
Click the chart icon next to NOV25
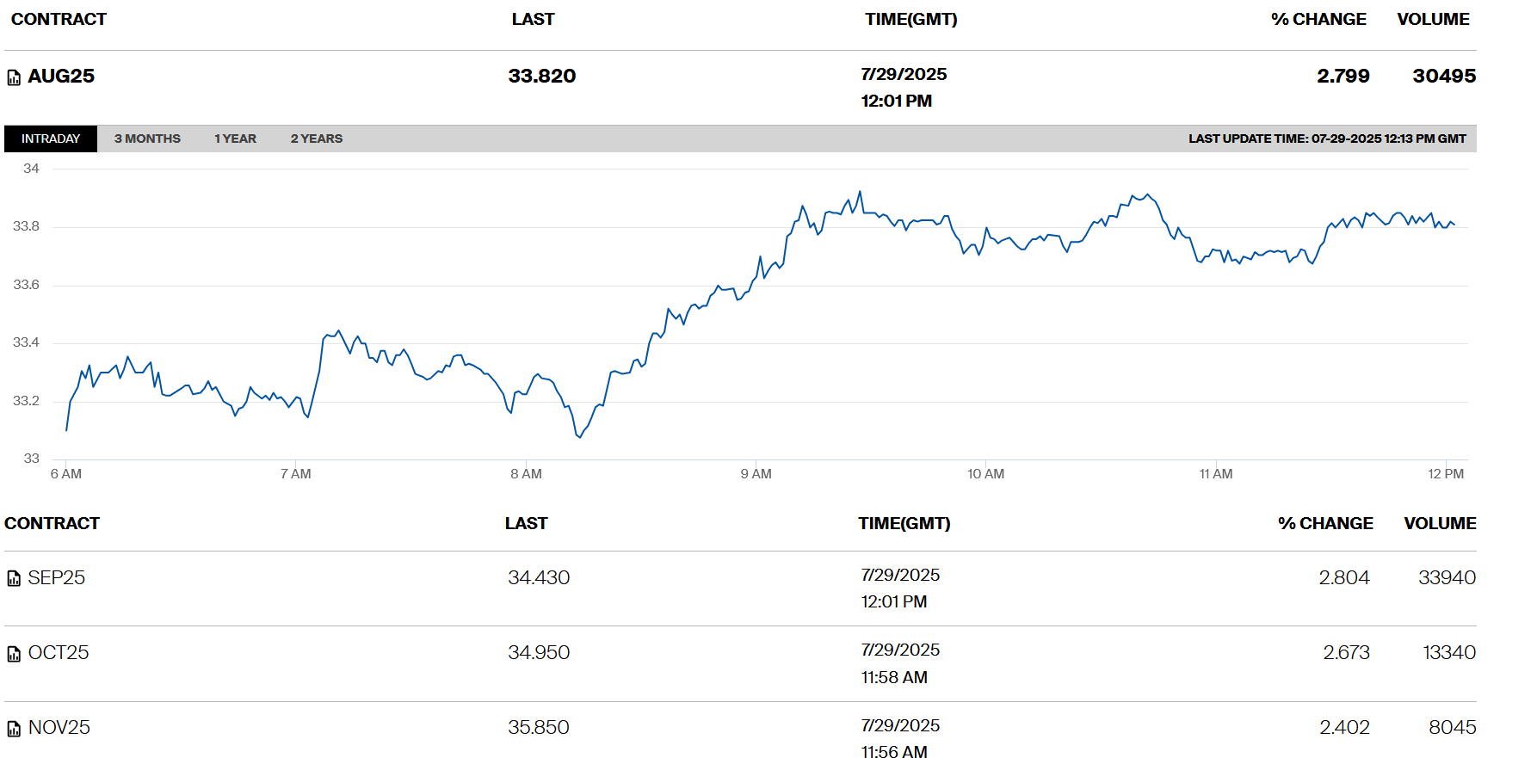14,729
